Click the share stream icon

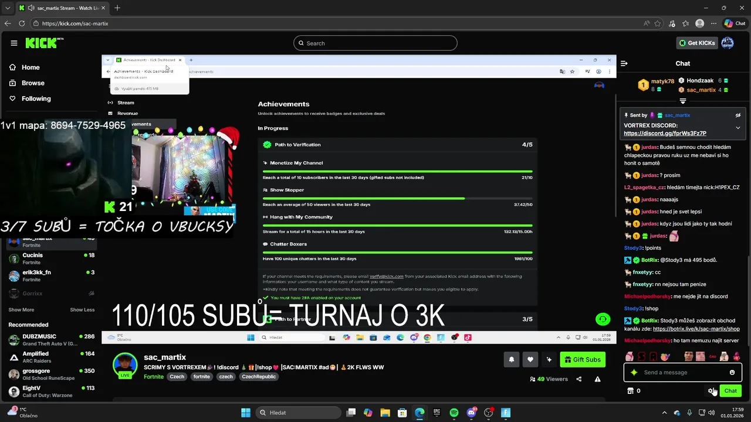click(x=579, y=379)
